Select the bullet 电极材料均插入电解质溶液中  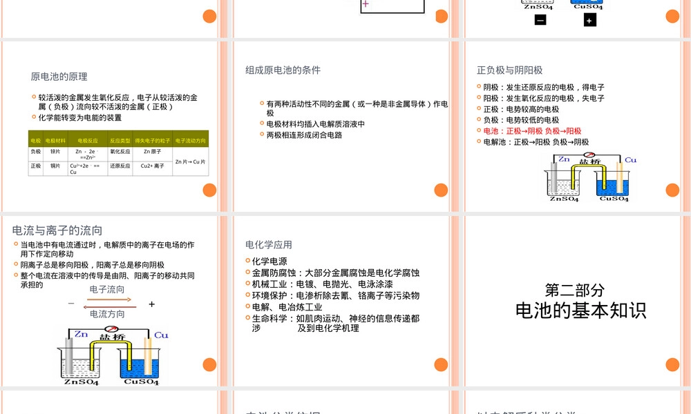[316, 124]
